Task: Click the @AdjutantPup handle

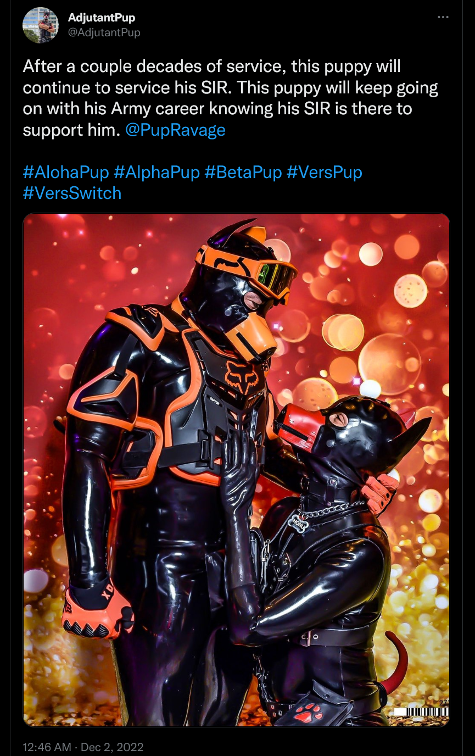Action: point(104,33)
